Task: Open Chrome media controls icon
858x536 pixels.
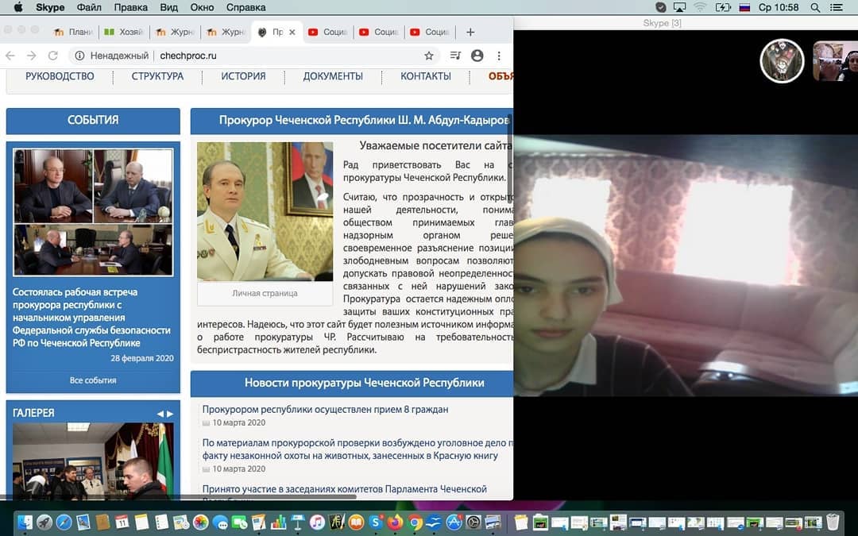Action: click(455, 56)
